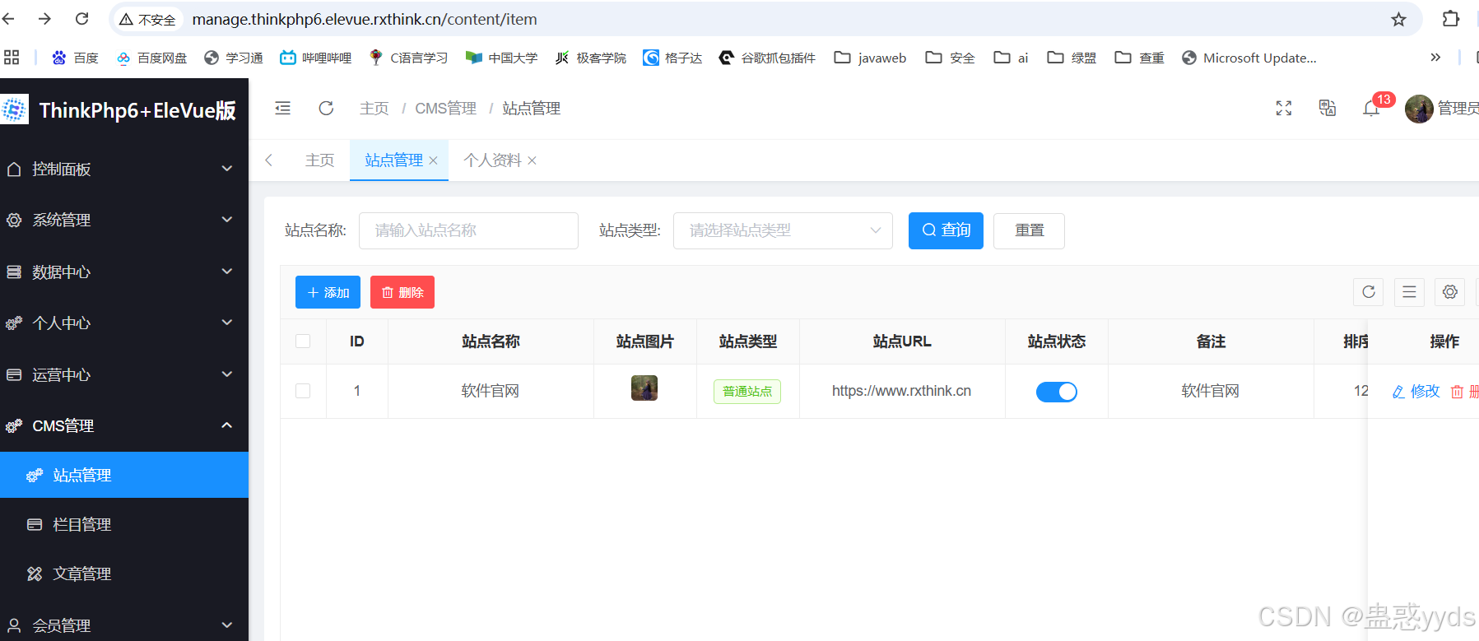Viewport: 1479px width, 641px height.
Task: Expand the 个人中心 sidebar menu
Action: [124, 323]
